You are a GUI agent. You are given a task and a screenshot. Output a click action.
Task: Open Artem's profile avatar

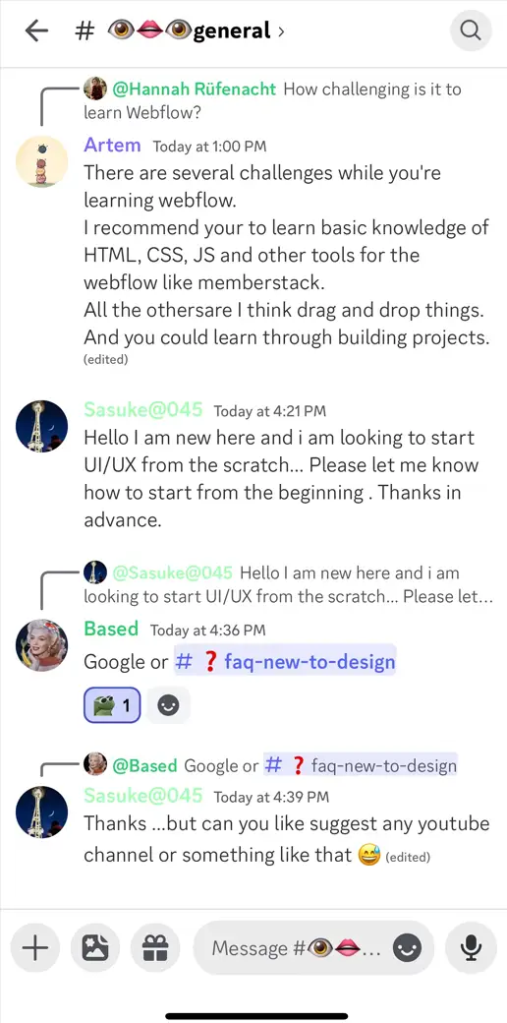41,161
